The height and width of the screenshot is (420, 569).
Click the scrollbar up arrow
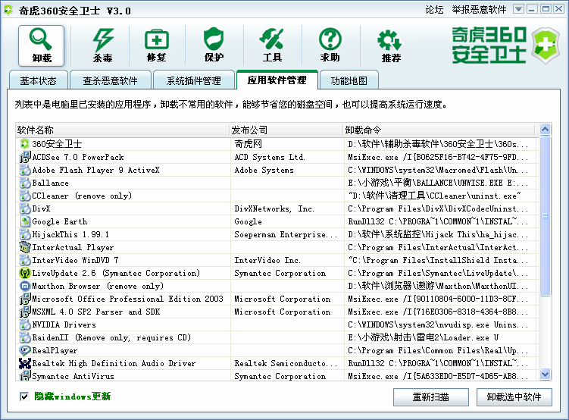(x=545, y=129)
